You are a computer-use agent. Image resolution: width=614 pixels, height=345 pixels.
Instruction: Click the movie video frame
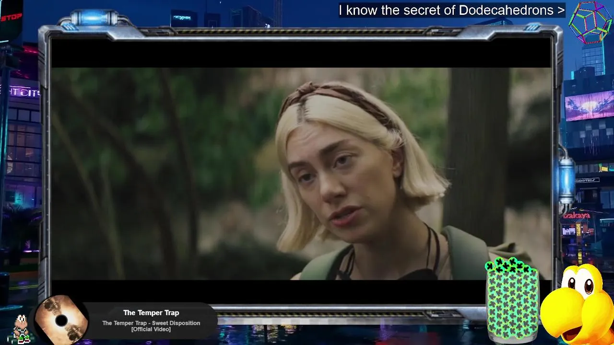click(x=301, y=173)
